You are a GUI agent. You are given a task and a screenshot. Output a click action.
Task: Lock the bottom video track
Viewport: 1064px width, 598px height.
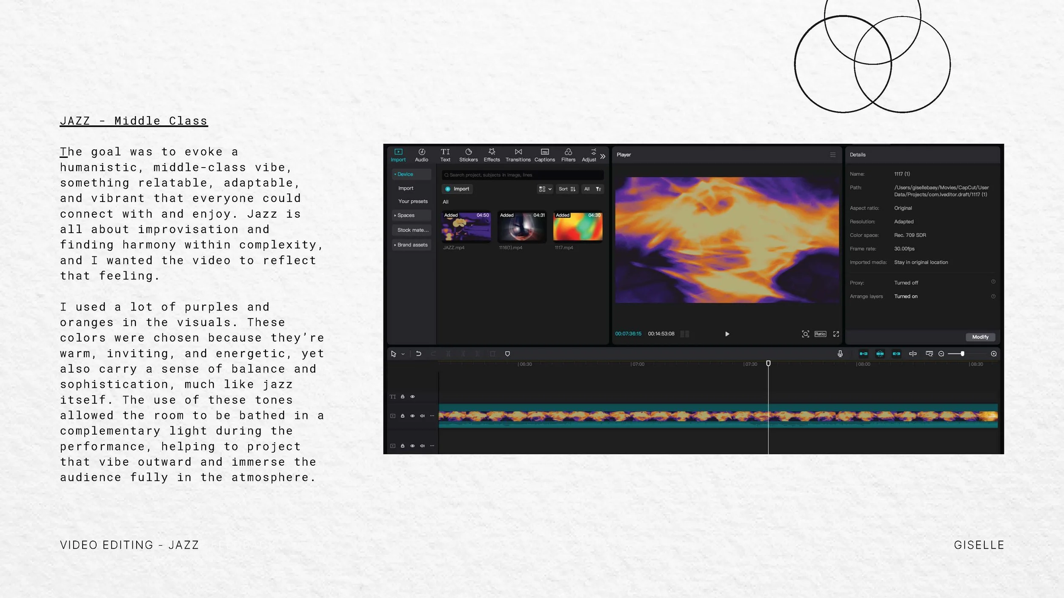pyautogui.click(x=402, y=446)
